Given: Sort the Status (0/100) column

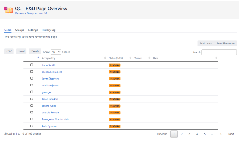Looking at the screenshot, I should tap(130, 58).
